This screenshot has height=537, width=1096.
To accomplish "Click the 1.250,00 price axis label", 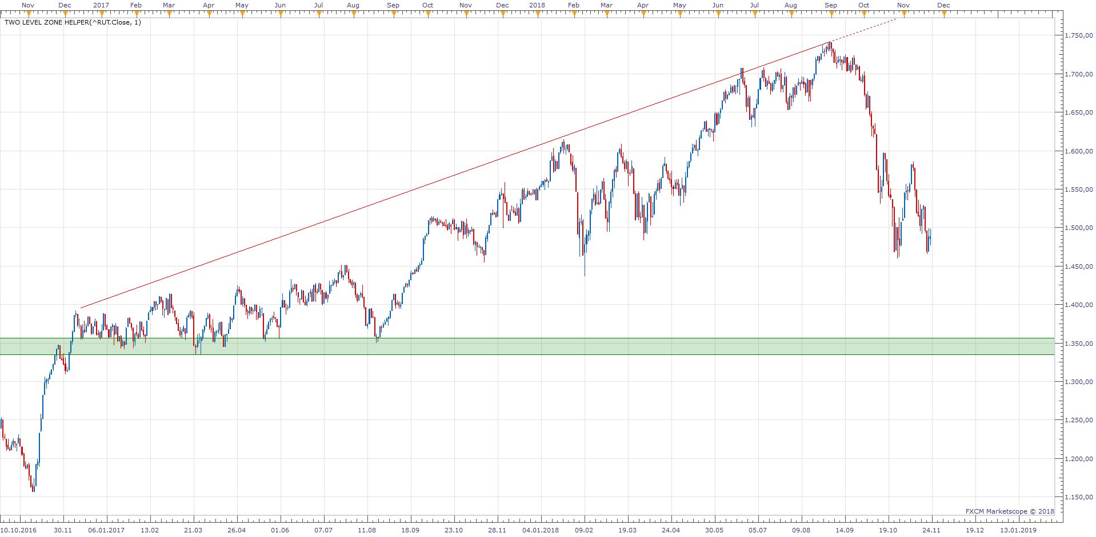I will coord(1078,420).
